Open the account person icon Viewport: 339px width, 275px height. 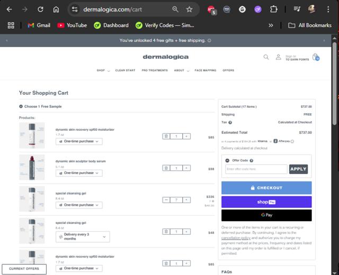point(278,57)
